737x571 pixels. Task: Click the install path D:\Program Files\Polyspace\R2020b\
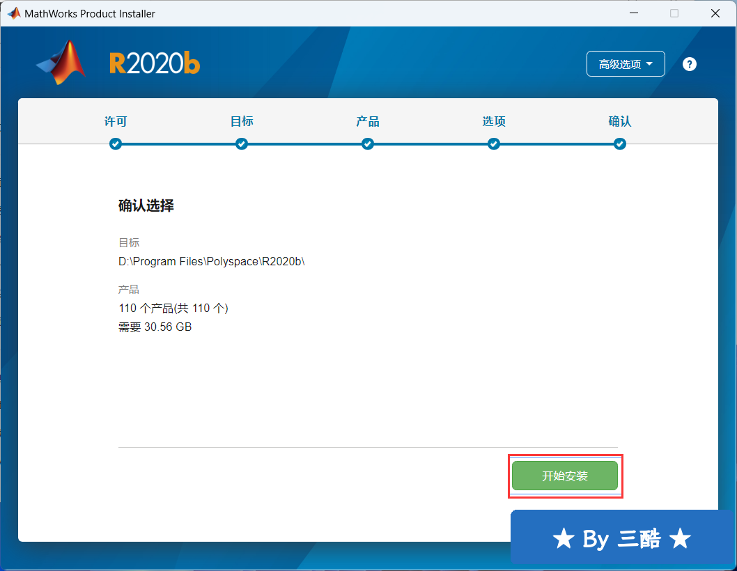212,261
